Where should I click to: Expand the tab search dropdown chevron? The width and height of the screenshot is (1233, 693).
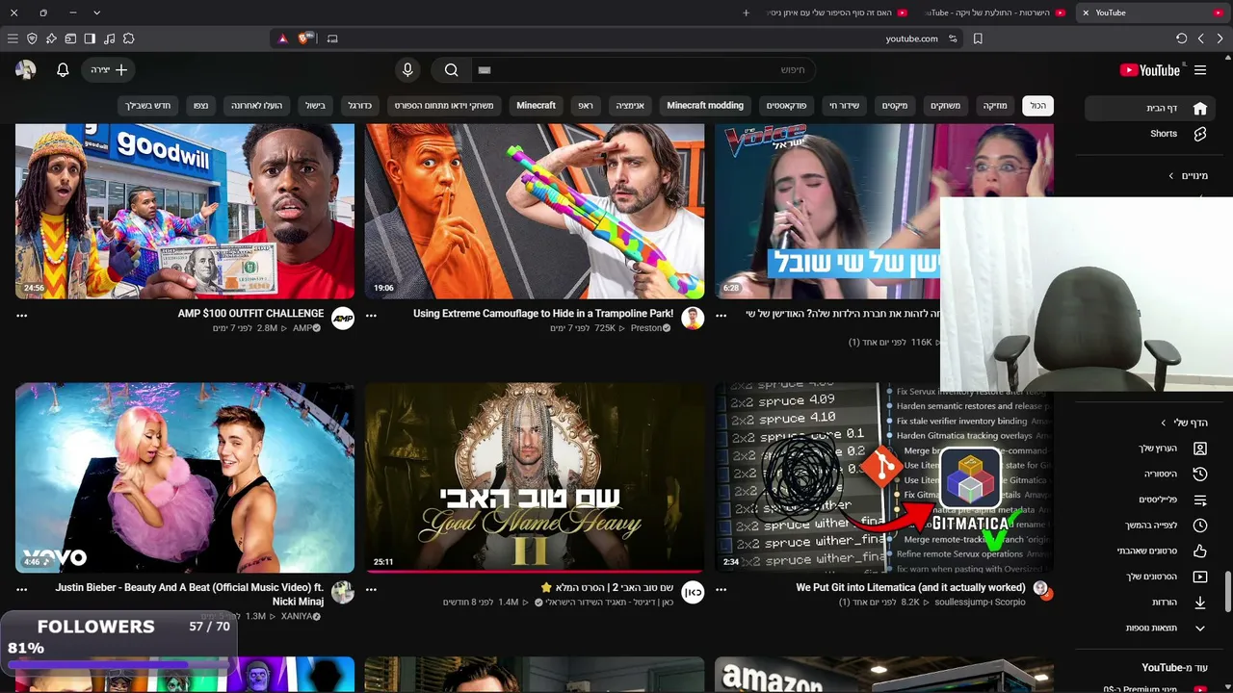click(96, 13)
